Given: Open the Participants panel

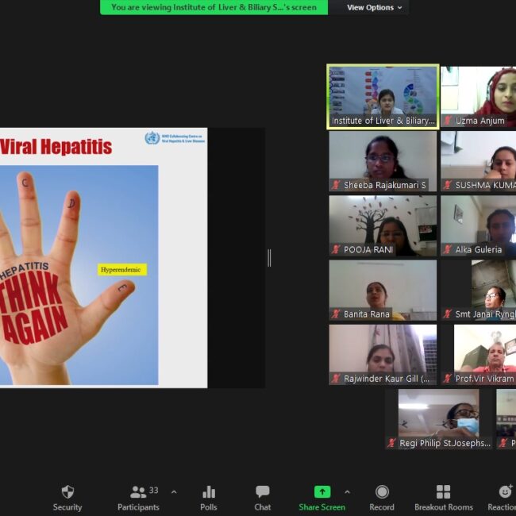Looking at the screenshot, I should pyautogui.click(x=139, y=492).
